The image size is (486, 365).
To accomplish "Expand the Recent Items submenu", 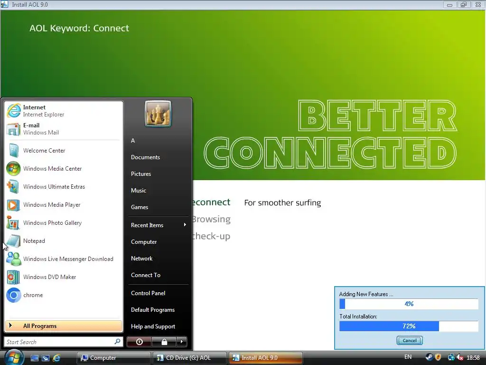I will [158, 225].
